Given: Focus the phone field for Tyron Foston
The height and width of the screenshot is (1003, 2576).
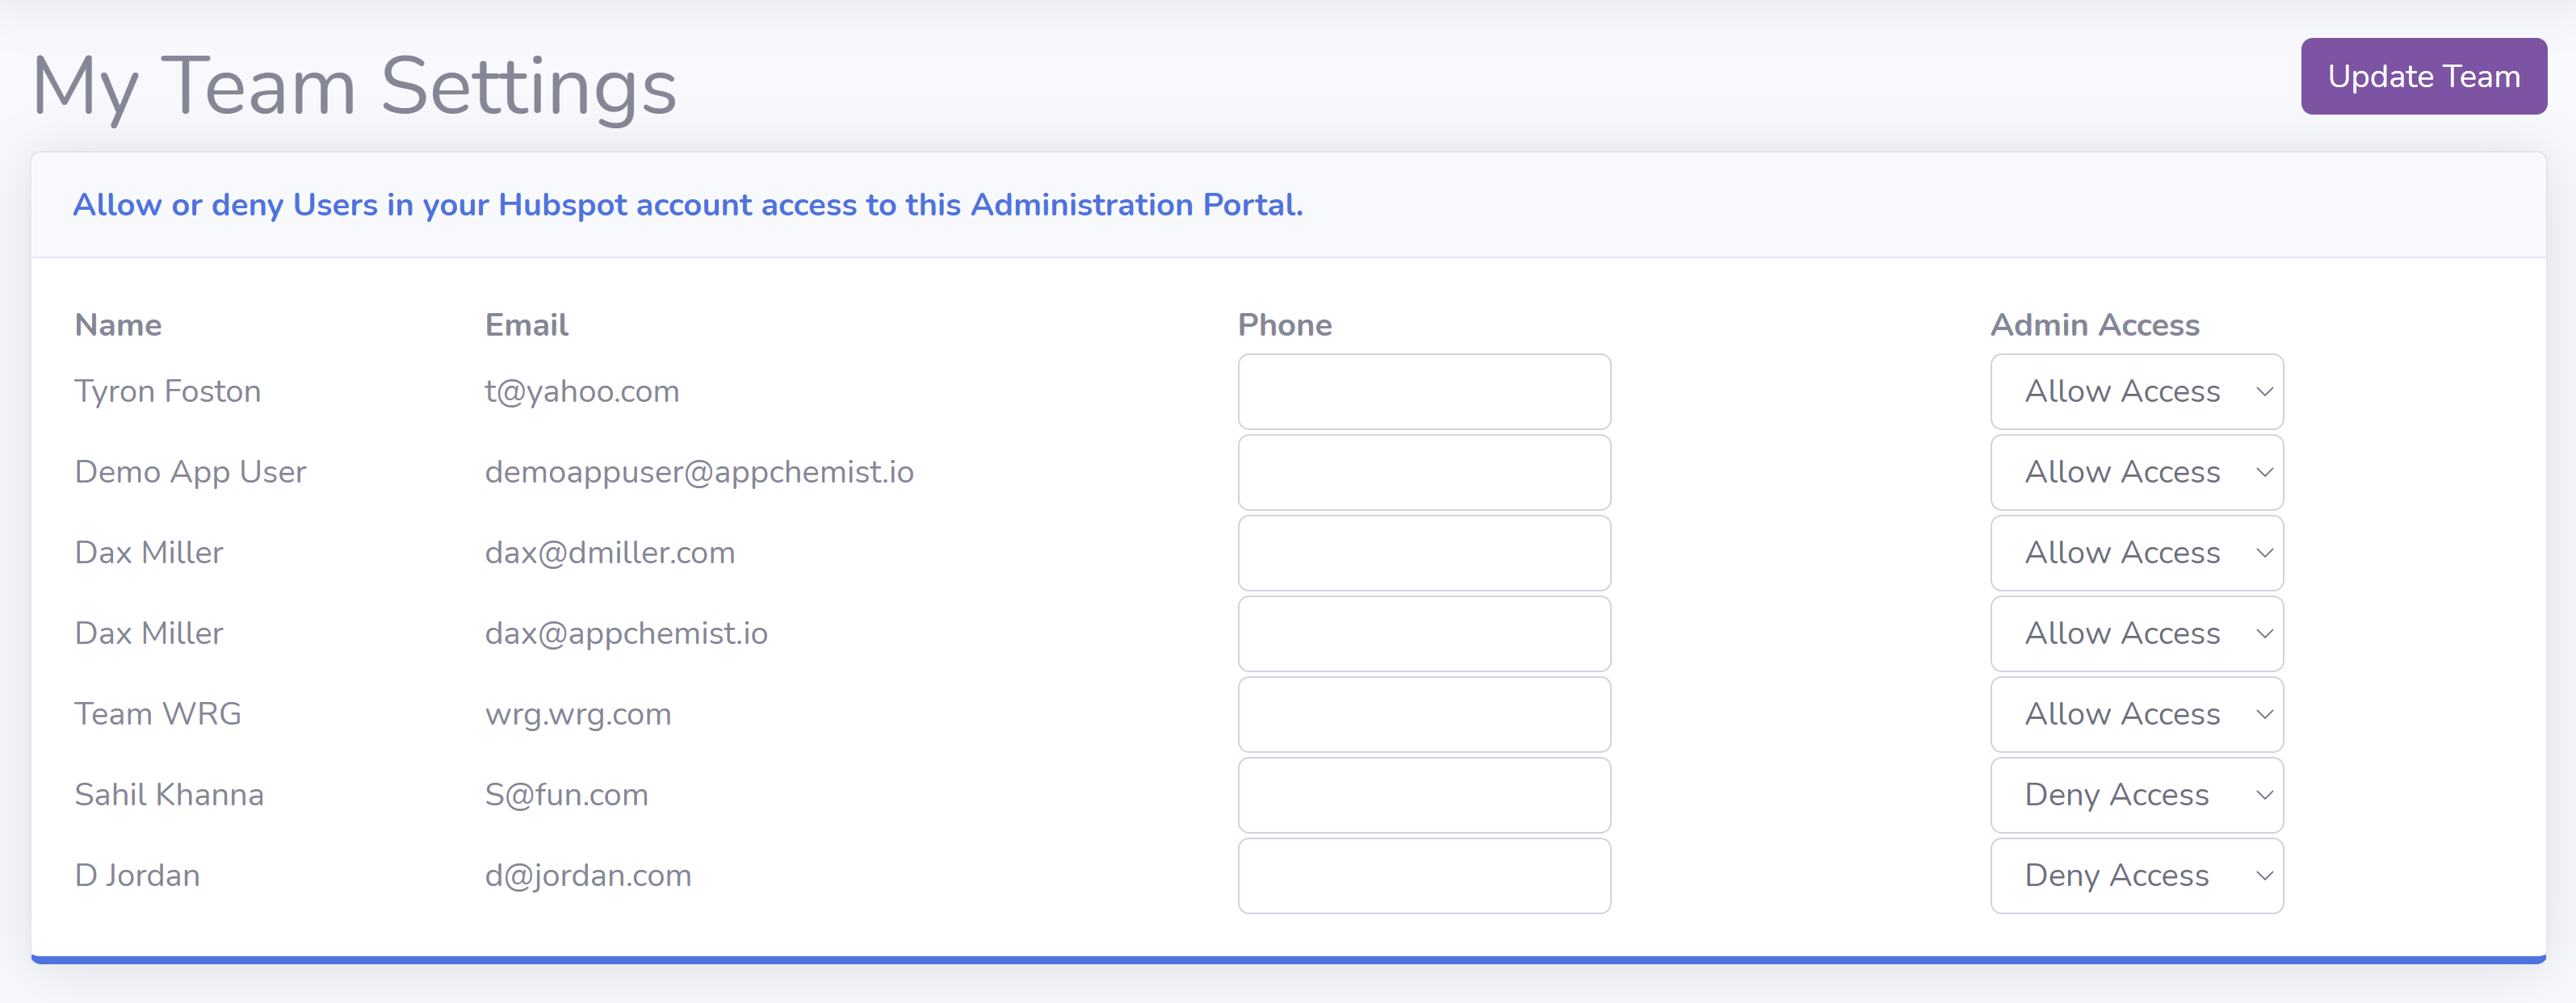Looking at the screenshot, I should tap(1424, 391).
